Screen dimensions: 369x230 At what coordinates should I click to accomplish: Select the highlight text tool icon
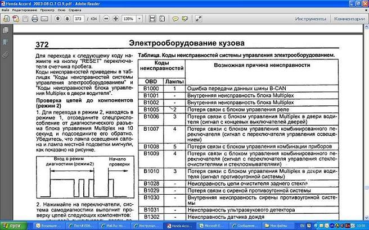tap(185, 19)
